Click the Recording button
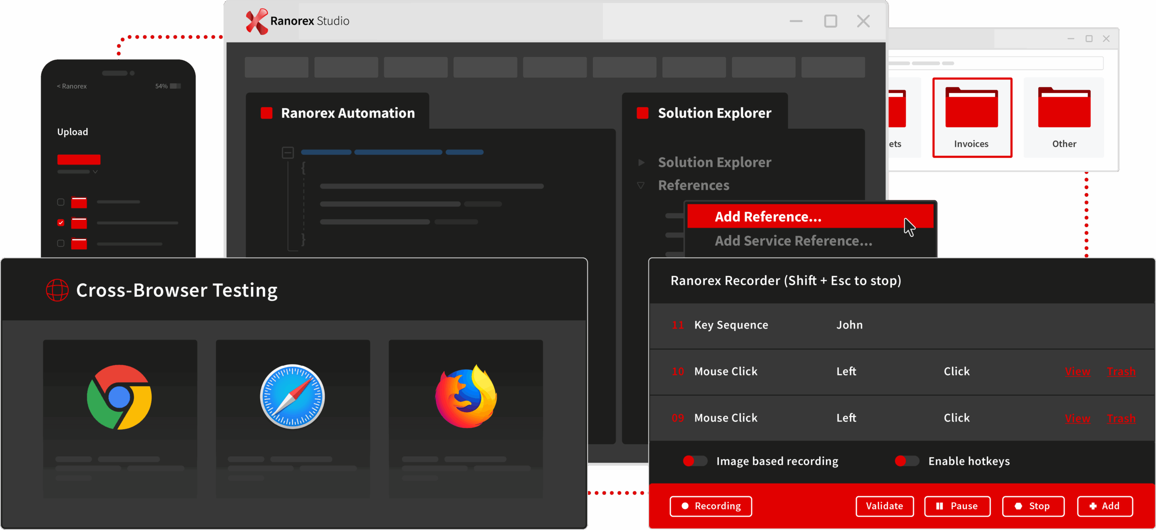 (711, 506)
